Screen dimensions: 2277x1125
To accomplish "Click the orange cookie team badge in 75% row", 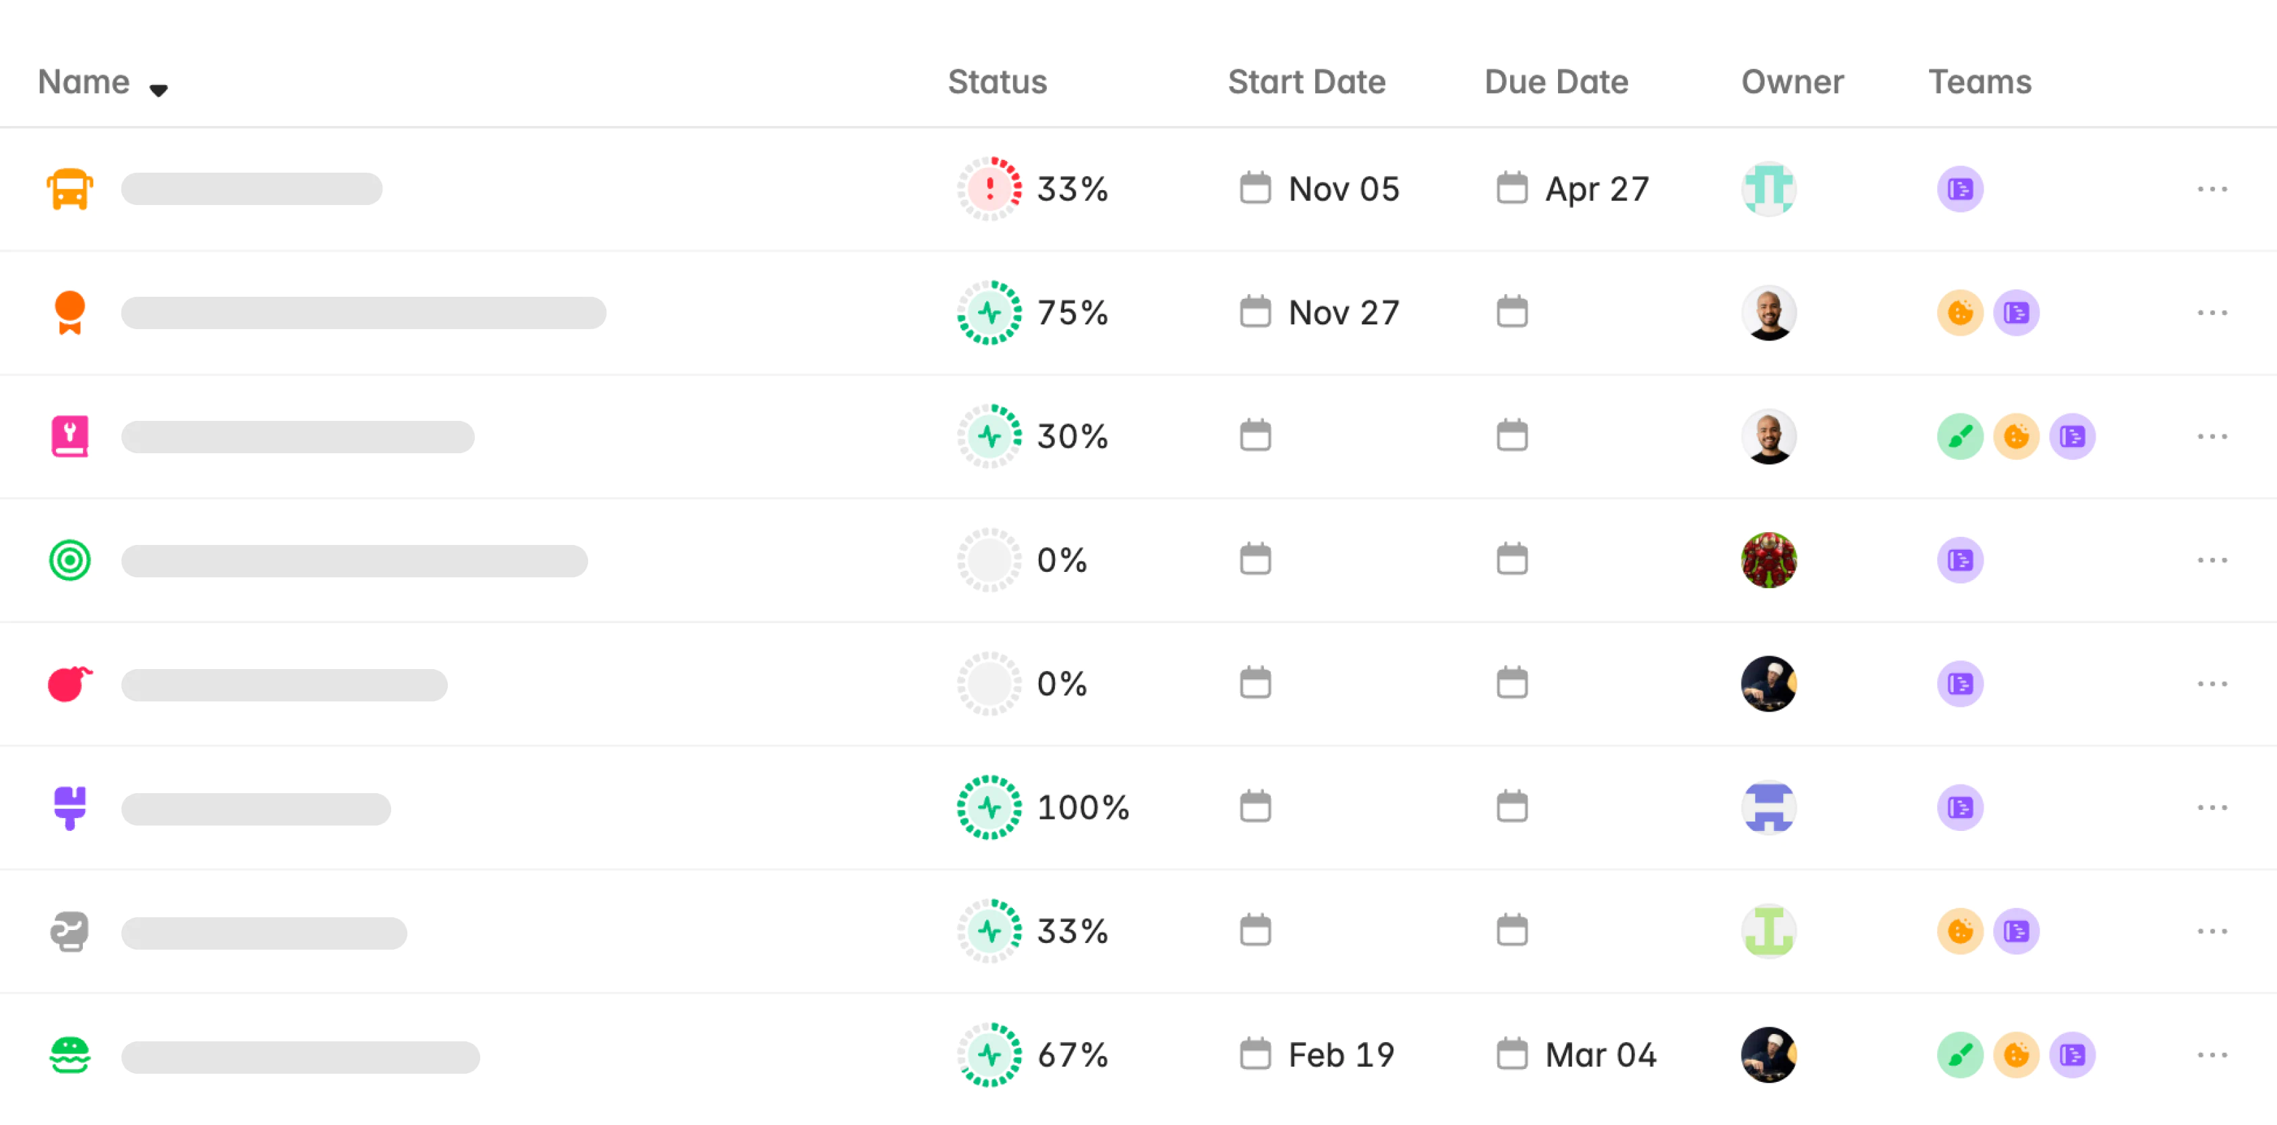I will pos(1960,312).
